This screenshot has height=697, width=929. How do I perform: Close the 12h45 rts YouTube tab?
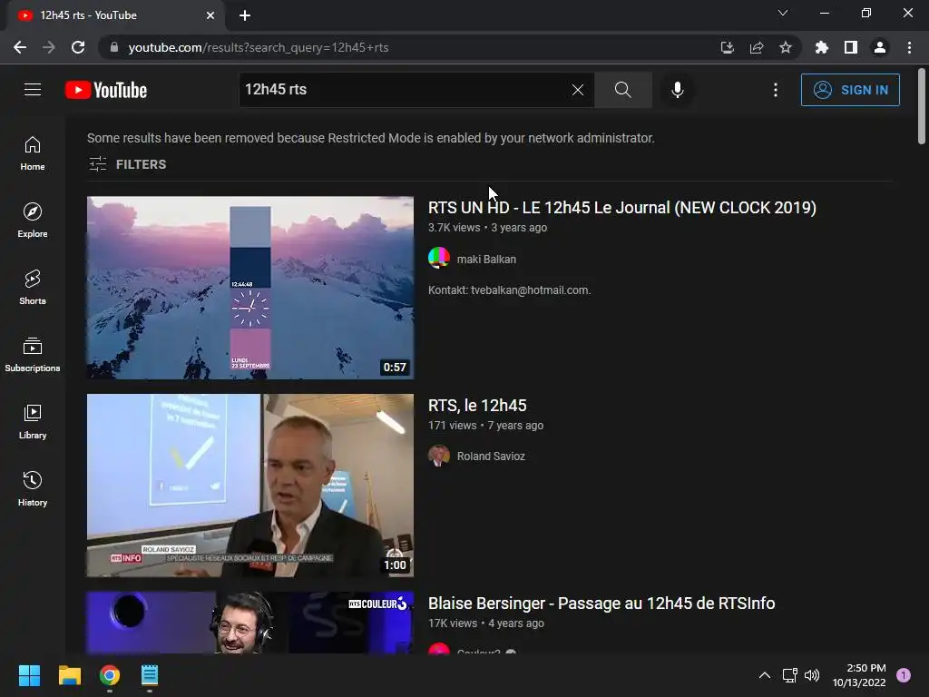click(210, 15)
